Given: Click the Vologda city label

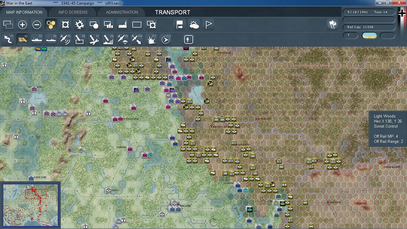Looking at the screenshot, I should (224, 53).
